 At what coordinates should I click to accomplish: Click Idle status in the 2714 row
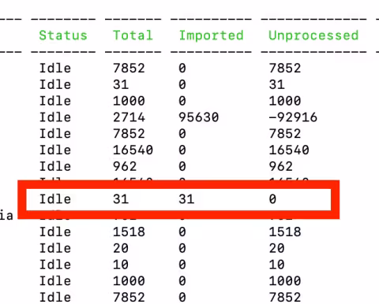pos(55,117)
